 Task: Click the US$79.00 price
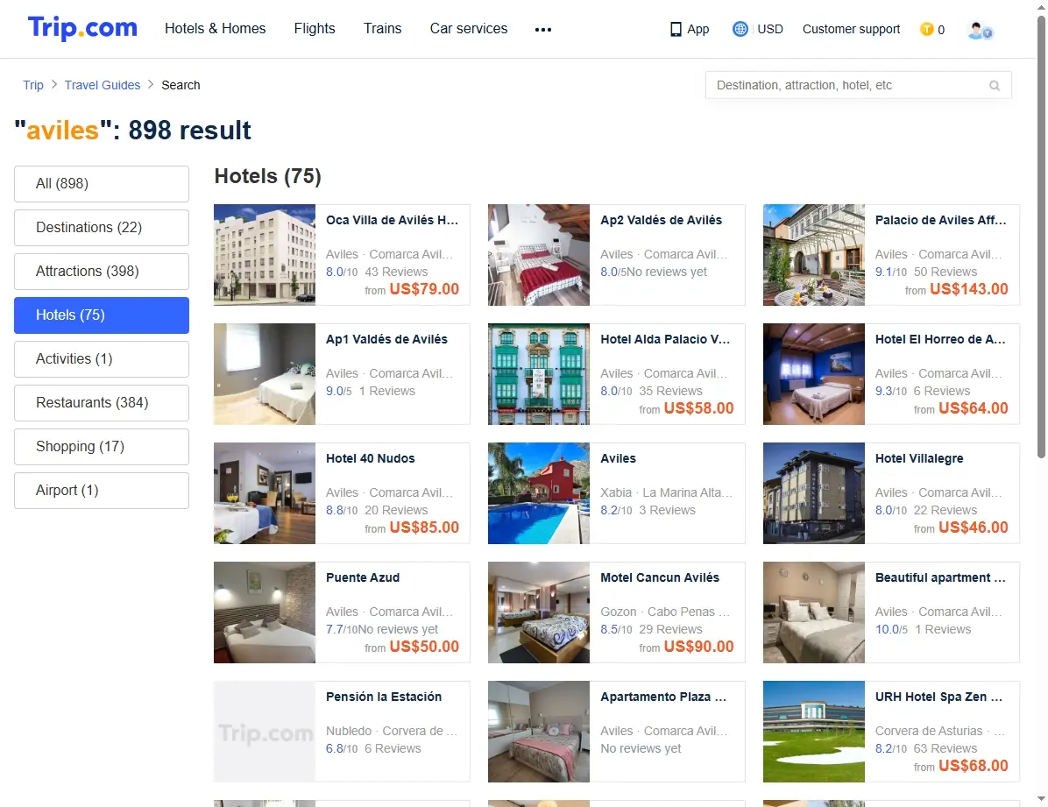(x=424, y=289)
